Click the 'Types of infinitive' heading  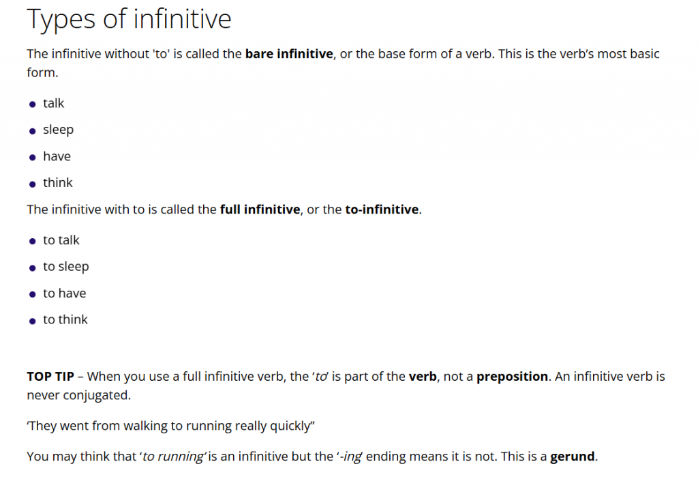tap(129, 20)
